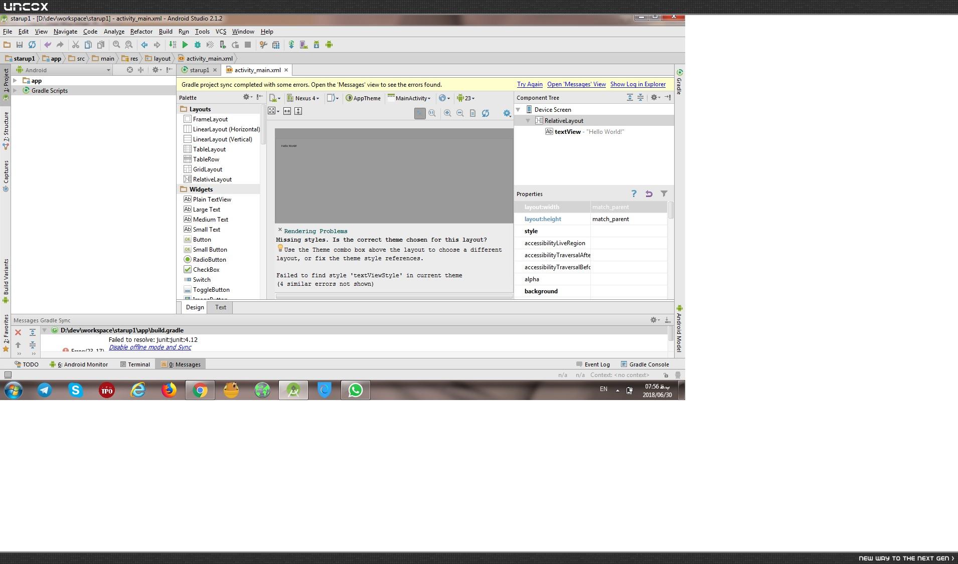Expand the Gradle Scripts tree node
Screen dimensions: 958x564
click(x=16, y=91)
